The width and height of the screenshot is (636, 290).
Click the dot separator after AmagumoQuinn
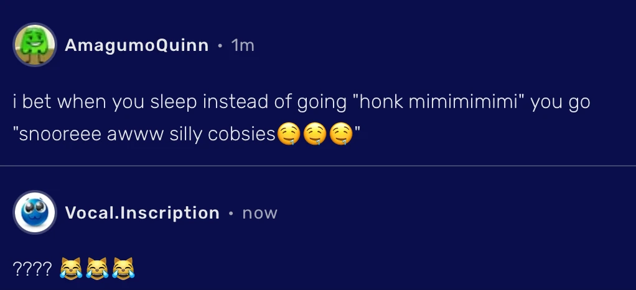pyautogui.click(x=220, y=45)
